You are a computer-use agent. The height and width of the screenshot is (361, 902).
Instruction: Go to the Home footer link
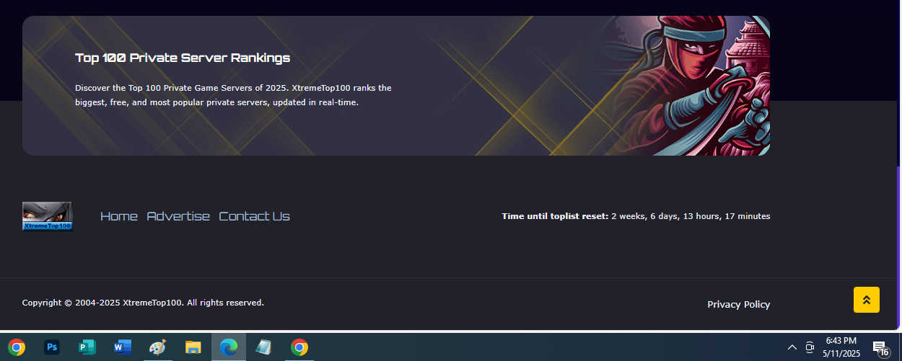tap(119, 216)
